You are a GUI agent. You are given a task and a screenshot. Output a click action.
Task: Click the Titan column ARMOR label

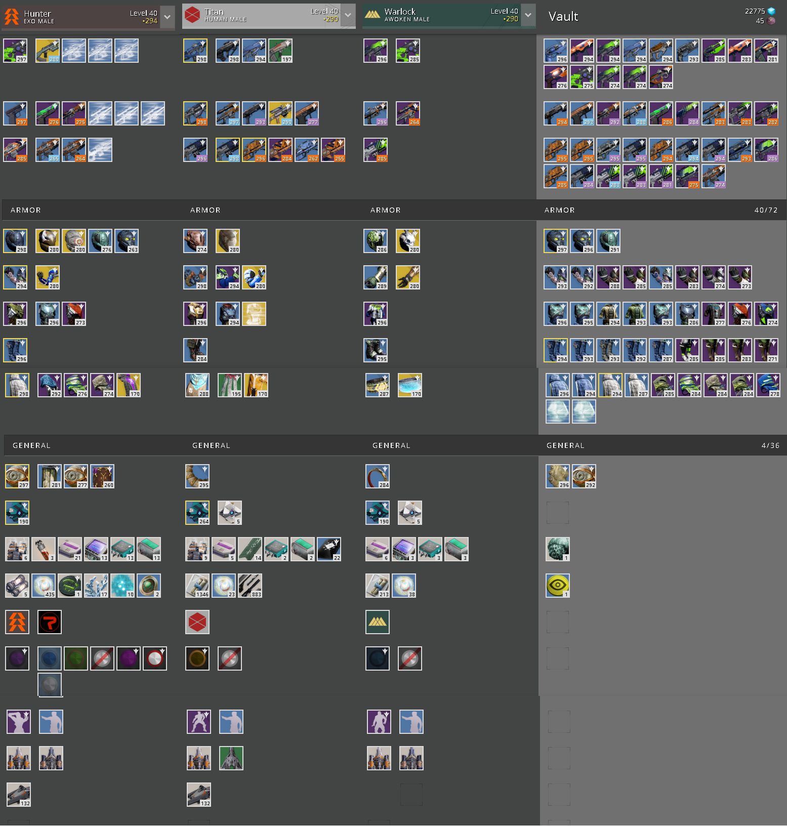pos(205,210)
